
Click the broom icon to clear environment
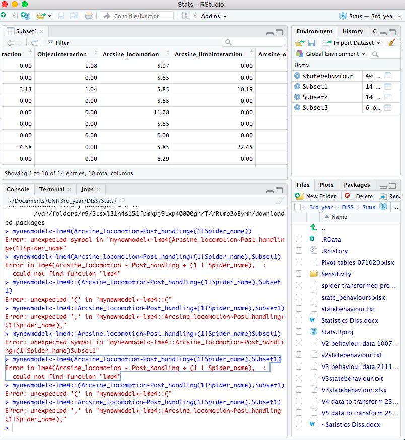pyautogui.click(x=392, y=43)
